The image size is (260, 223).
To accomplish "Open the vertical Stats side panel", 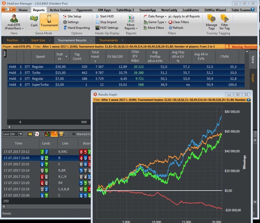I will point(4,54).
